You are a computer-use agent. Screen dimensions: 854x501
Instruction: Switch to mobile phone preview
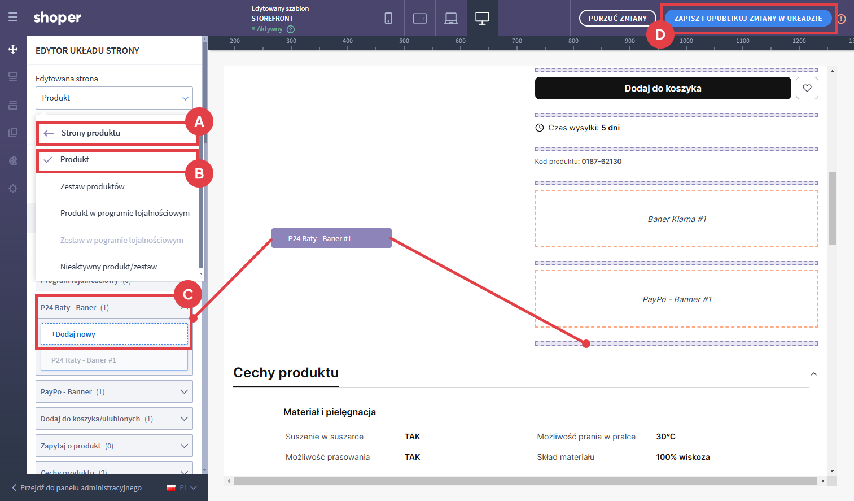pos(388,18)
